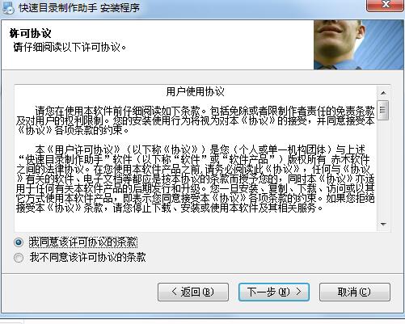
Task: Select 我同意该许可协议的条款 radio button
Action: (x=19, y=242)
